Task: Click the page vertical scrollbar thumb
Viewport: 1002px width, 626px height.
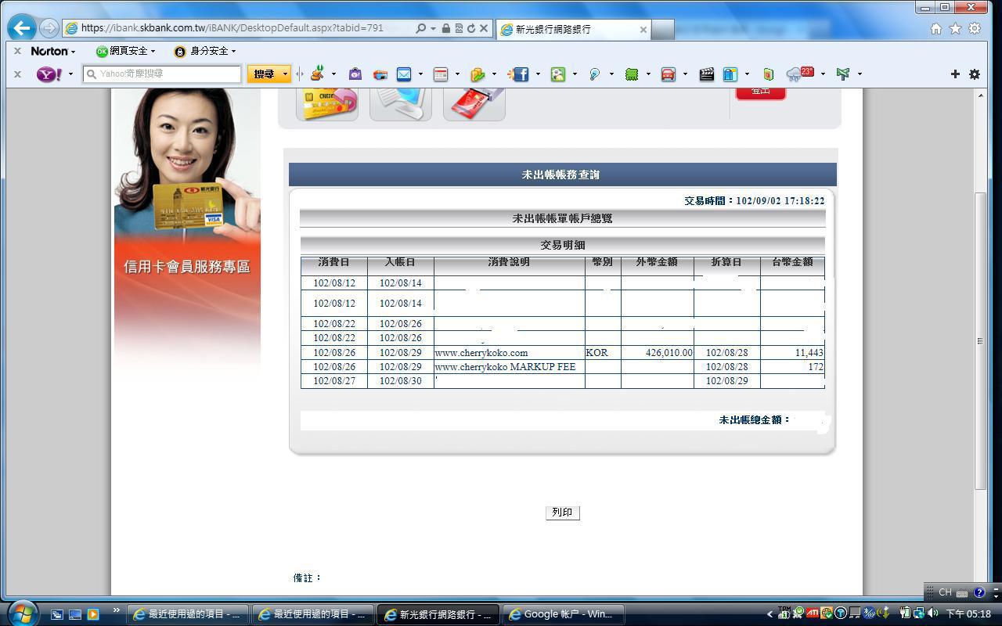Action: click(980, 340)
